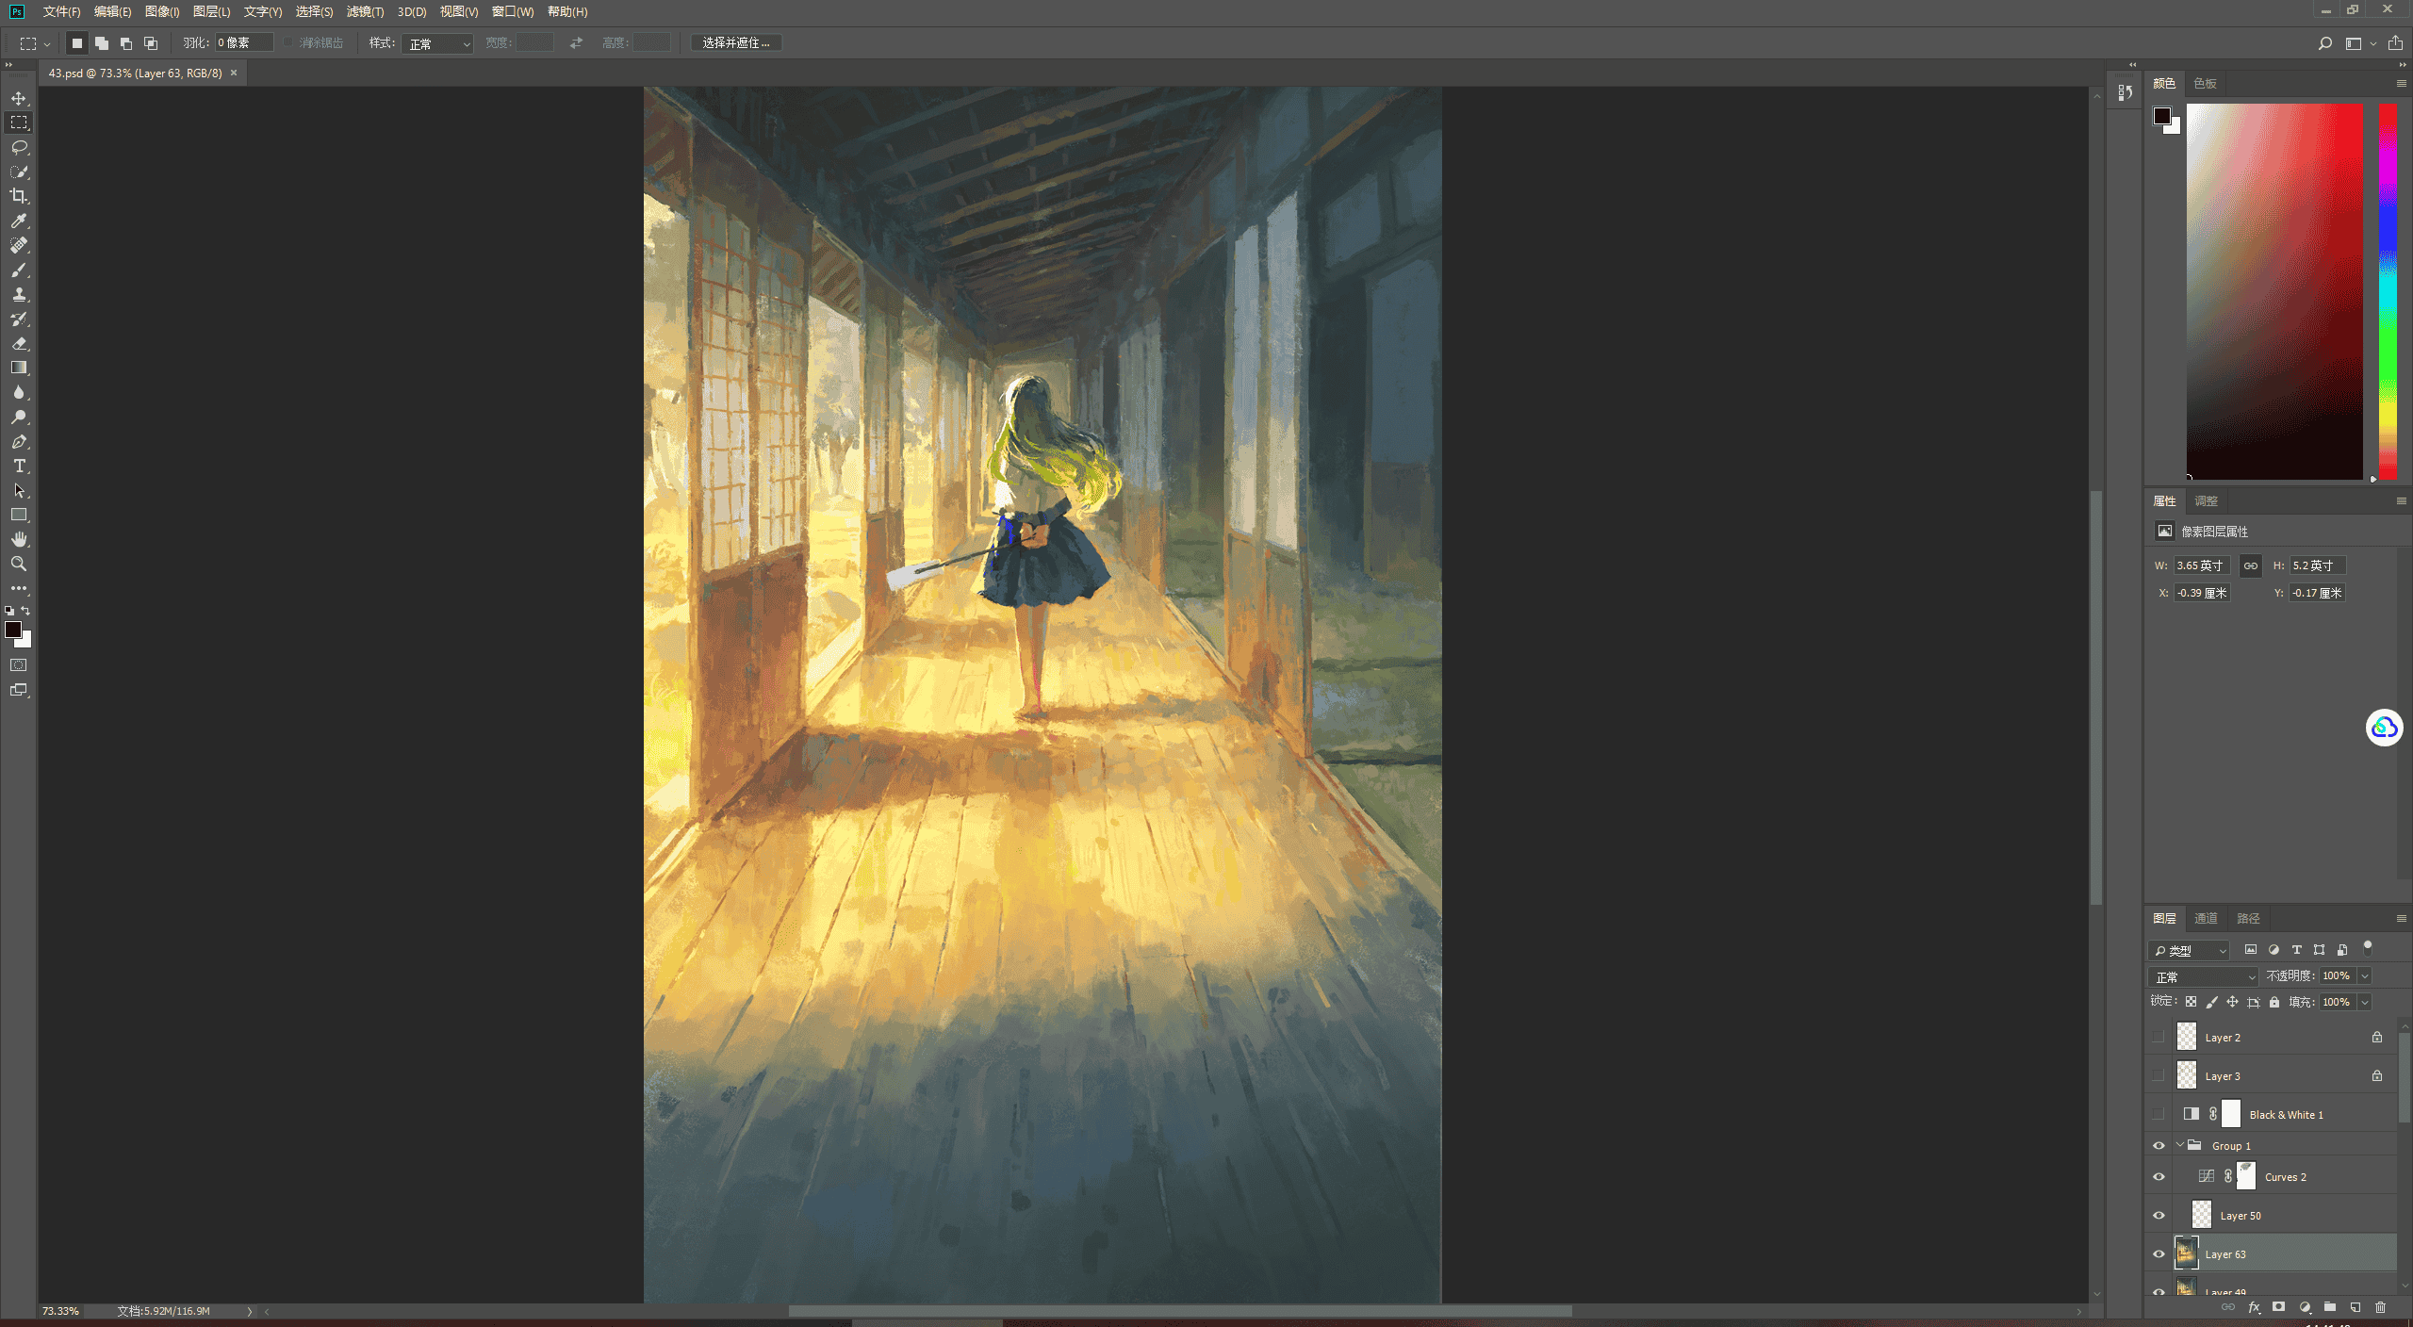Select the Brush tool
2413x1327 pixels.
[x=19, y=270]
